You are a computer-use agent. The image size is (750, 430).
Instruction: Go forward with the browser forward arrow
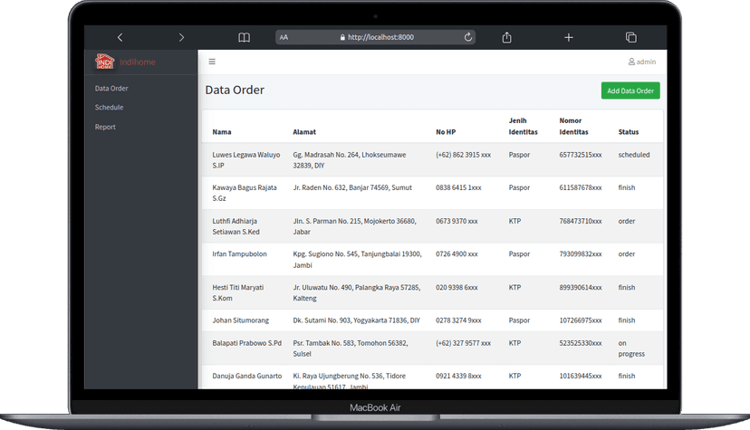181,37
